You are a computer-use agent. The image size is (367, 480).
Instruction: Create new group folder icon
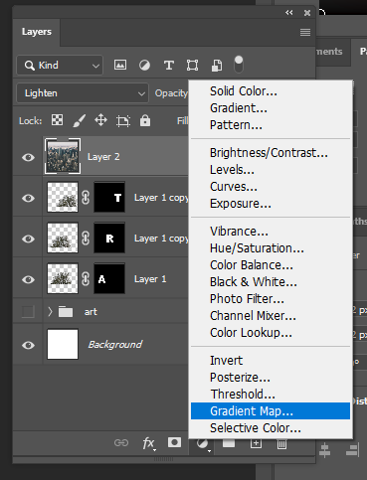[x=229, y=443]
